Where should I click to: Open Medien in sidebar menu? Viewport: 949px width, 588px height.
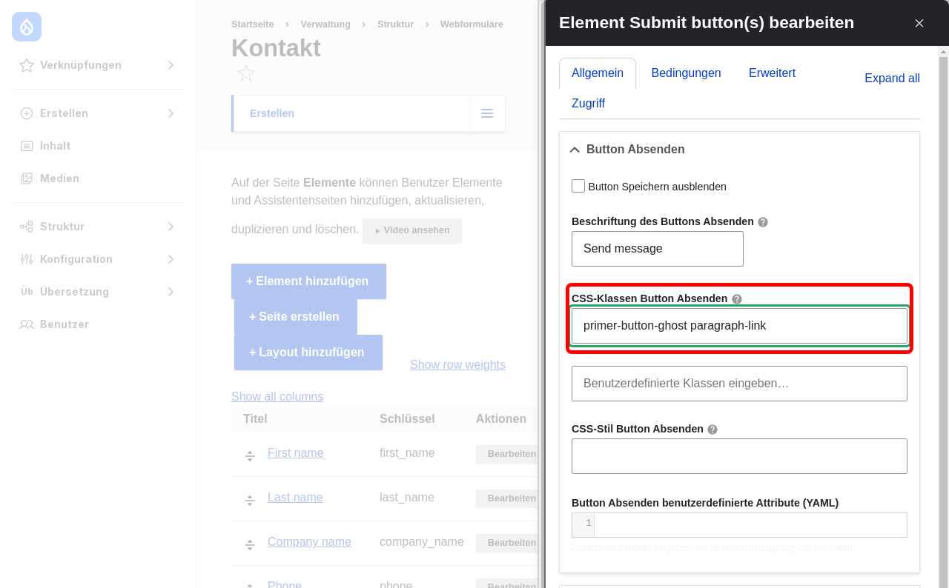tap(59, 178)
